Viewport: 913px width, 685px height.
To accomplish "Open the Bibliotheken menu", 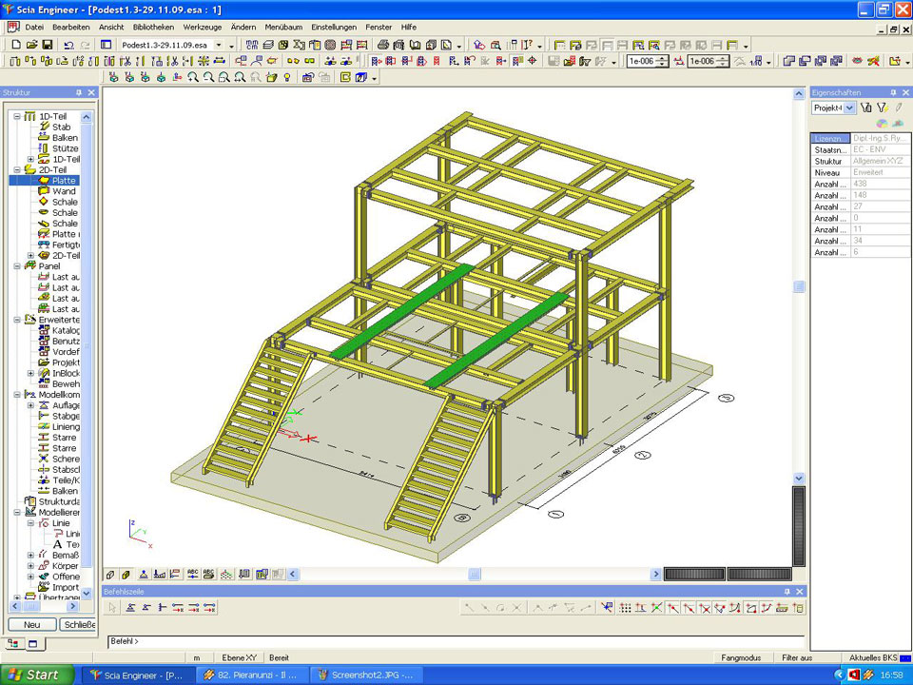I will [x=153, y=28].
